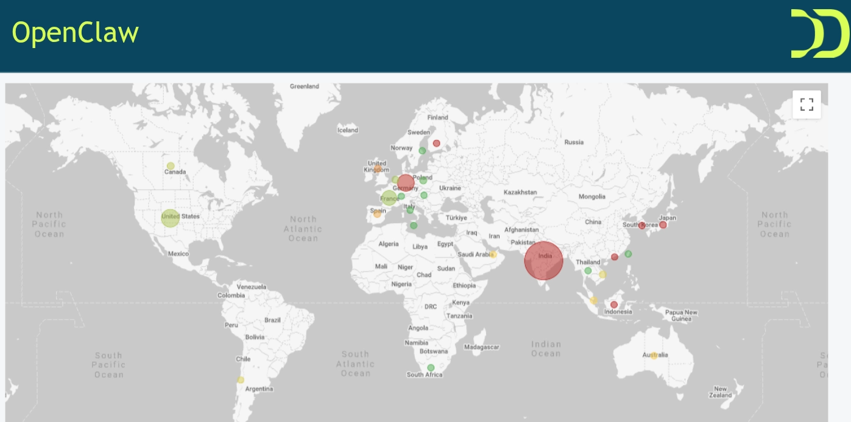Click the red marker over Germany

point(406,182)
